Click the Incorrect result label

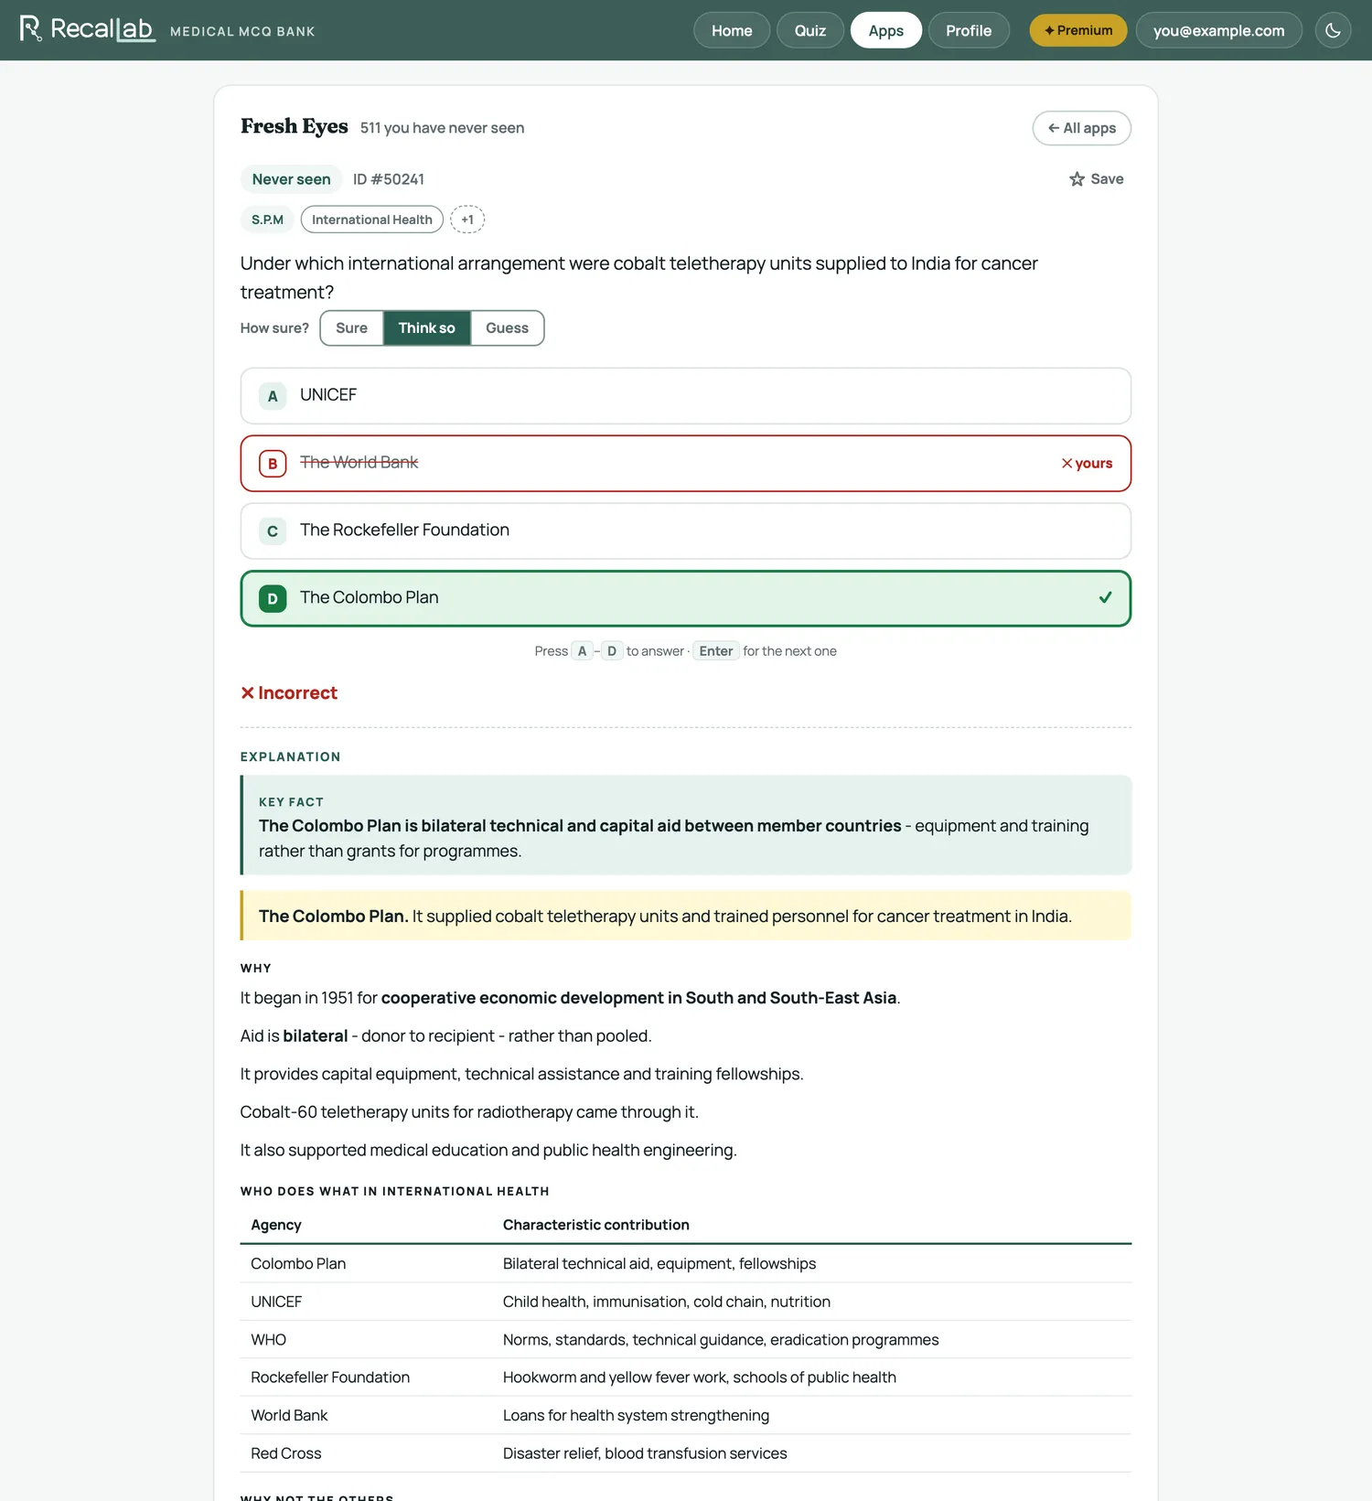289,693
